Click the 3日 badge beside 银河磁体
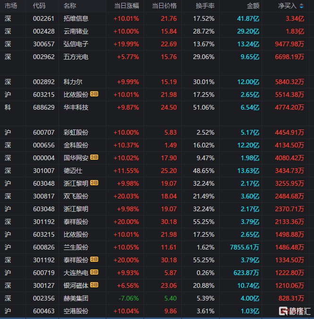The image size is (314, 319). click(94, 285)
